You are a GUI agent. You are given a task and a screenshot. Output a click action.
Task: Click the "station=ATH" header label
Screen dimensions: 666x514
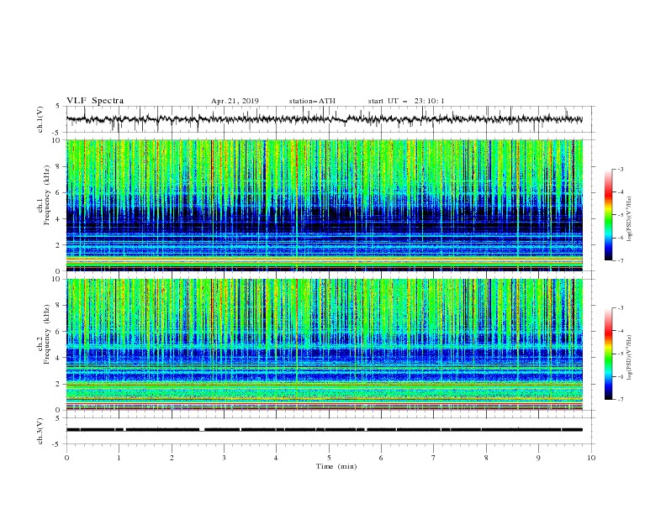312,101
